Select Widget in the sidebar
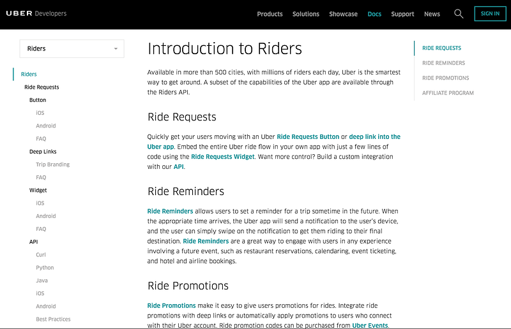The width and height of the screenshot is (511, 329). (38, 191)
